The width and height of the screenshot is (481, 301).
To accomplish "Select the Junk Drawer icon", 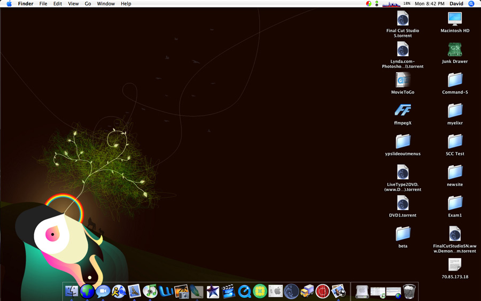I will pyautogui.click(x=455, y=49).
